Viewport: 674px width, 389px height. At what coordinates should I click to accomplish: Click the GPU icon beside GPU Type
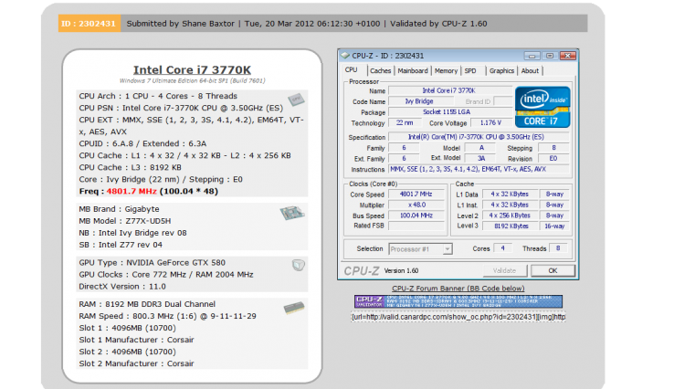click(x=299, y=265)
